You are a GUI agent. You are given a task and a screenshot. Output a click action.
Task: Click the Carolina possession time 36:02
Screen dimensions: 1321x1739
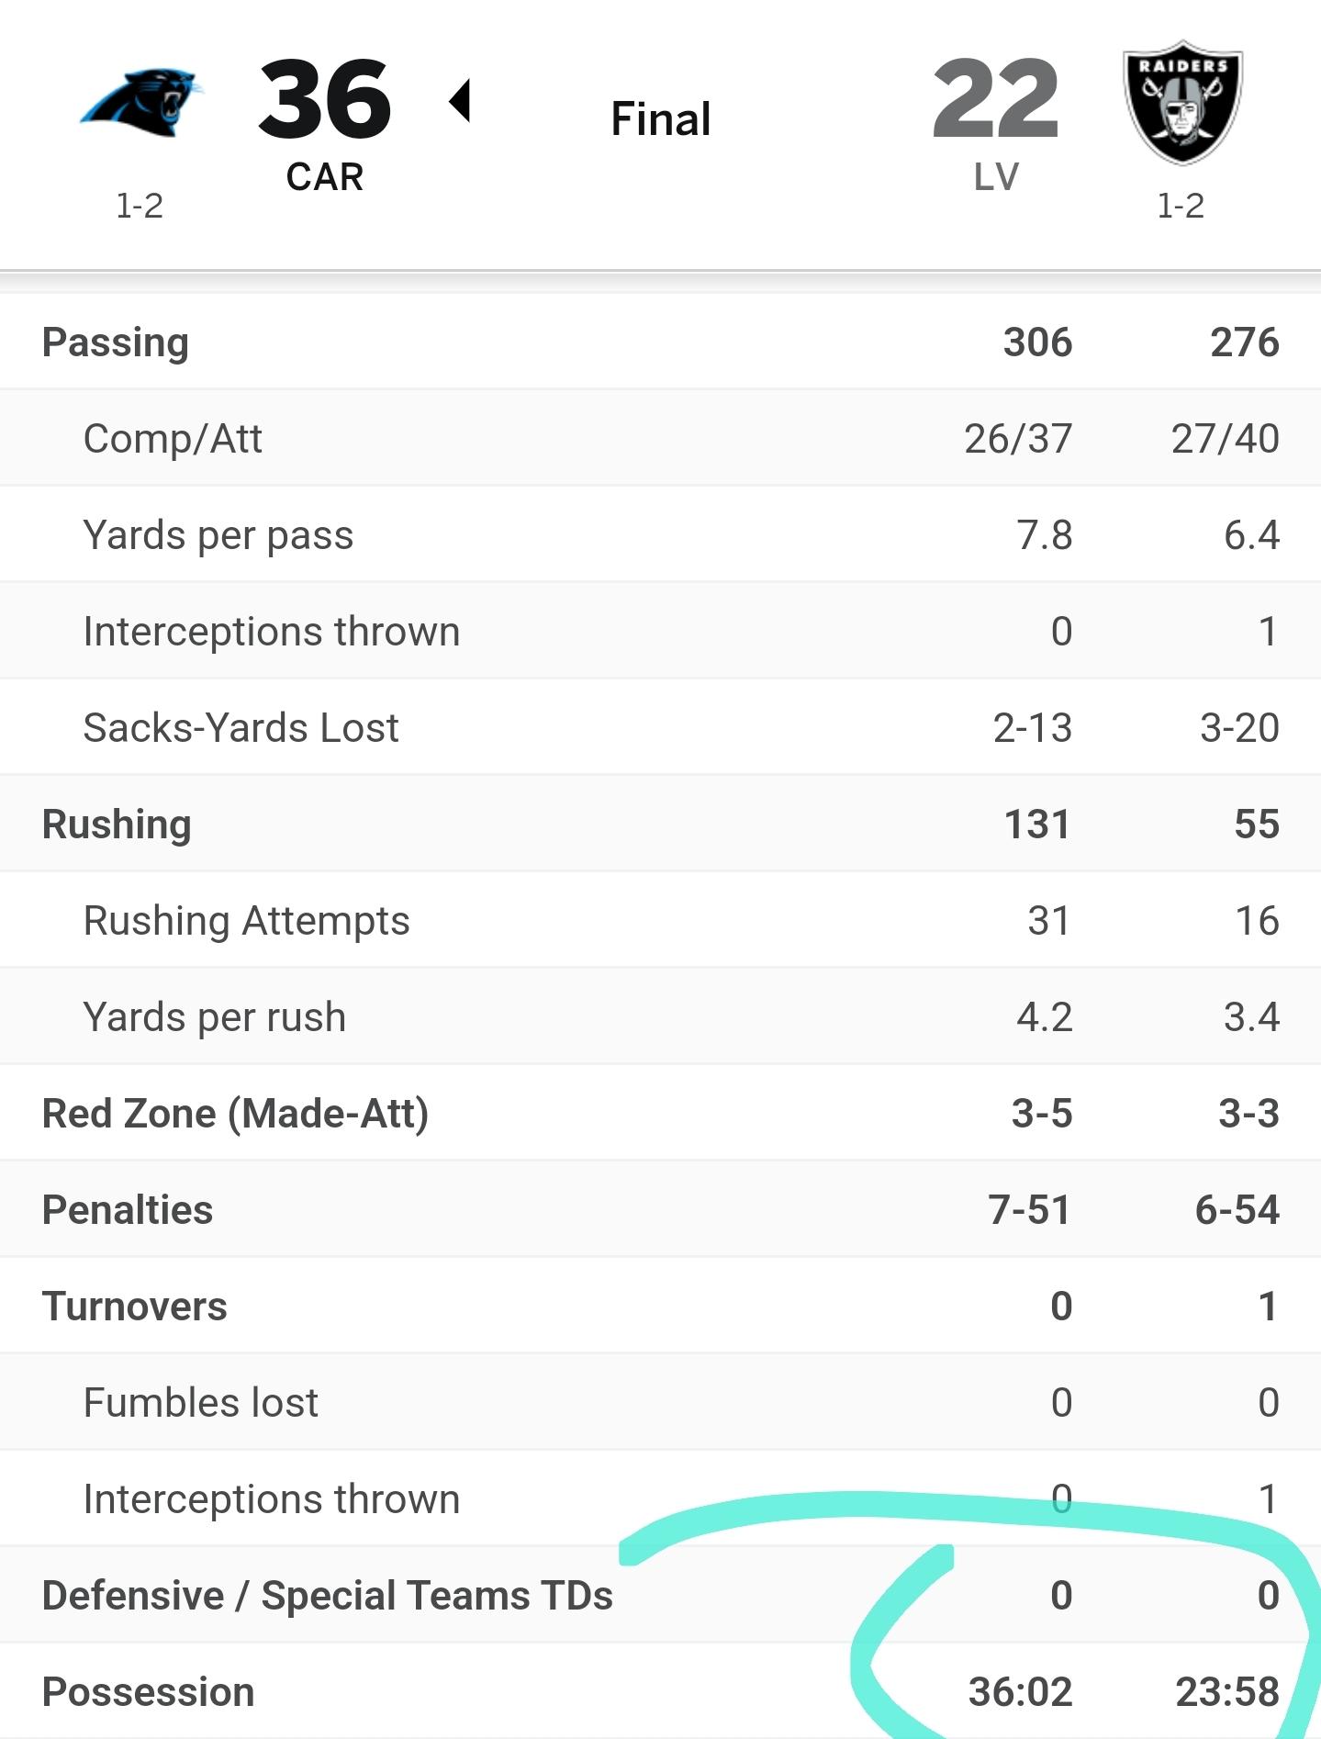1021,1691
